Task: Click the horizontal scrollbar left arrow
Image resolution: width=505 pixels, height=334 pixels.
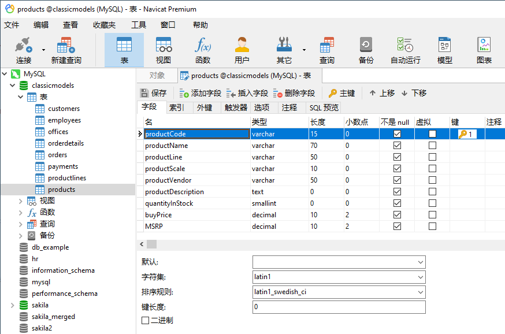Action: [142, 244]
